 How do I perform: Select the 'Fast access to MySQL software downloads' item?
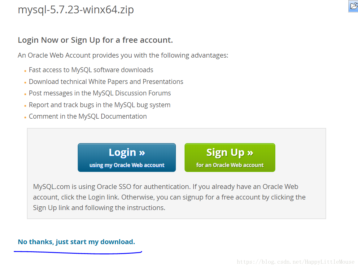[x=91, y=70]
